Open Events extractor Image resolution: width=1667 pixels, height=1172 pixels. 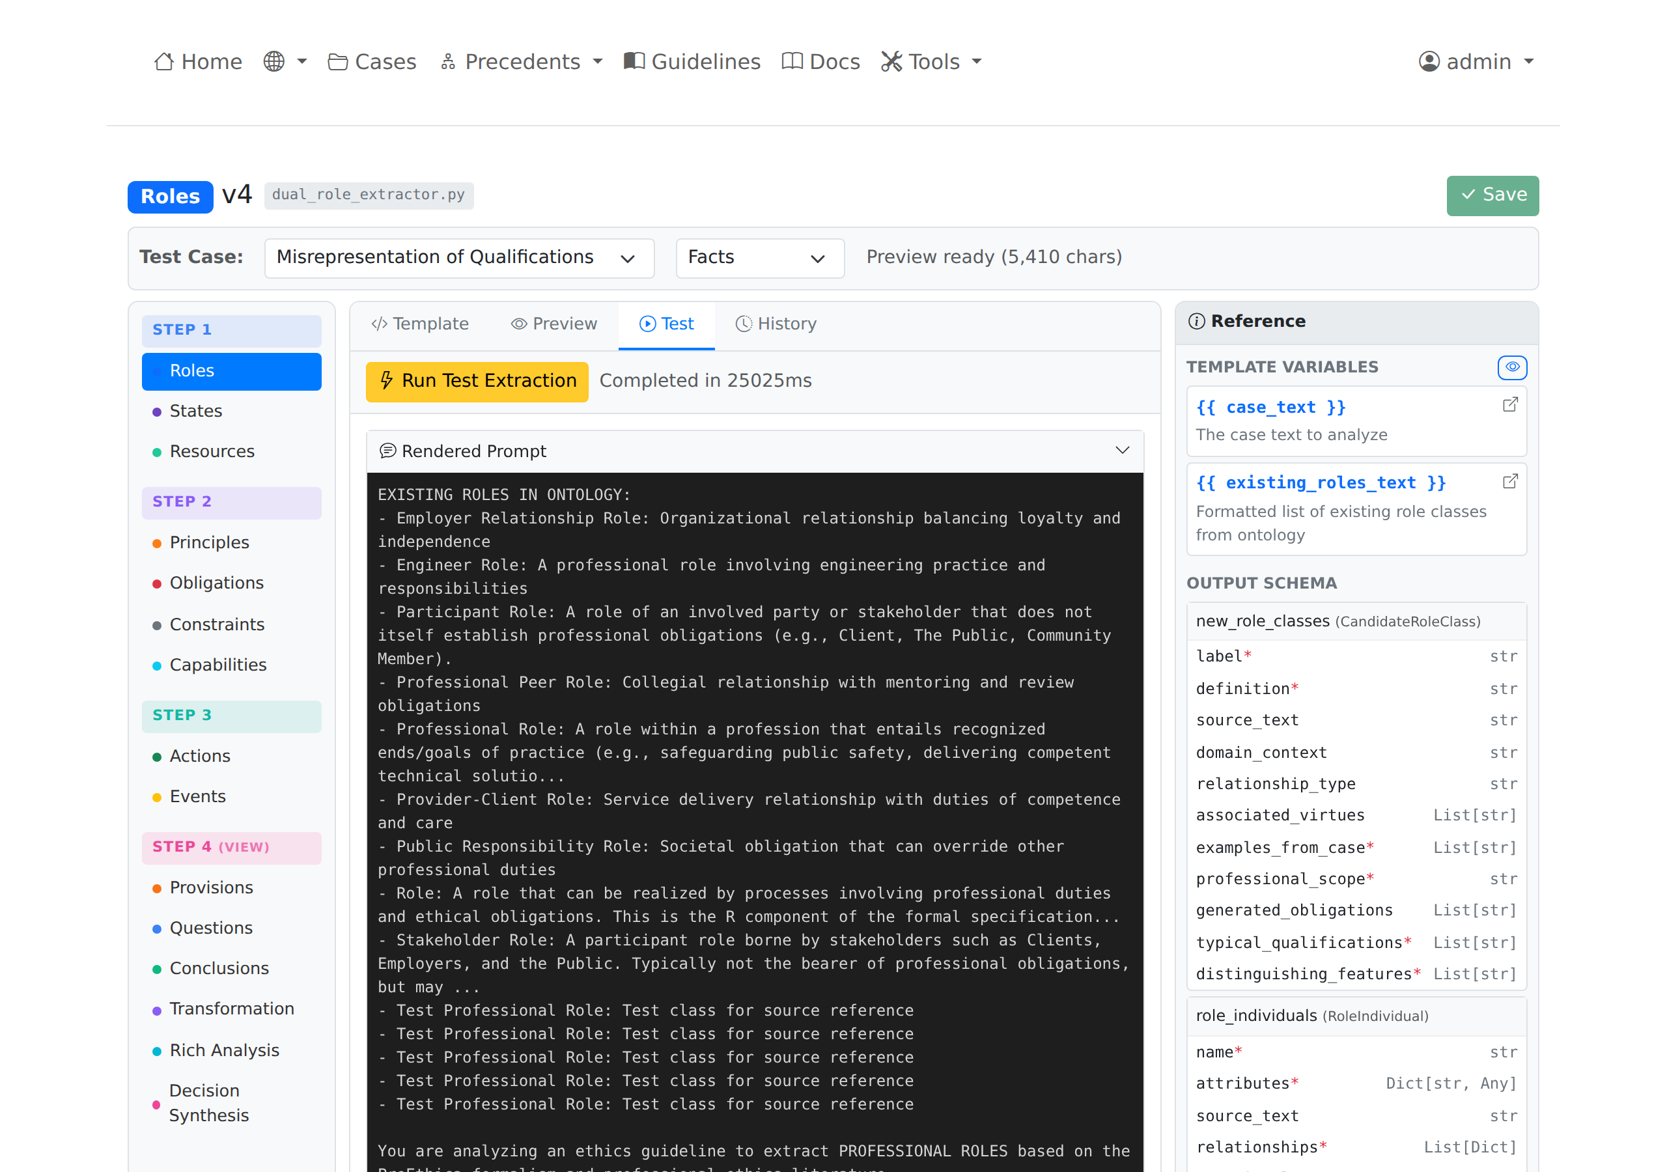click(232, 798)
